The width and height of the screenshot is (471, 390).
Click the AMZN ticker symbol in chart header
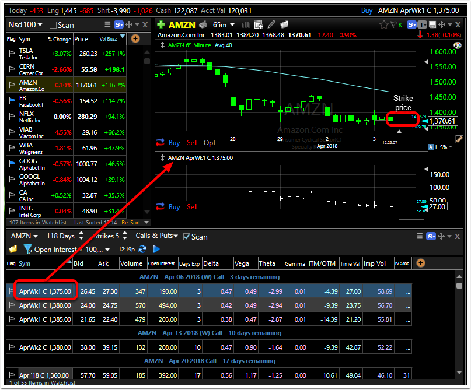182,24
